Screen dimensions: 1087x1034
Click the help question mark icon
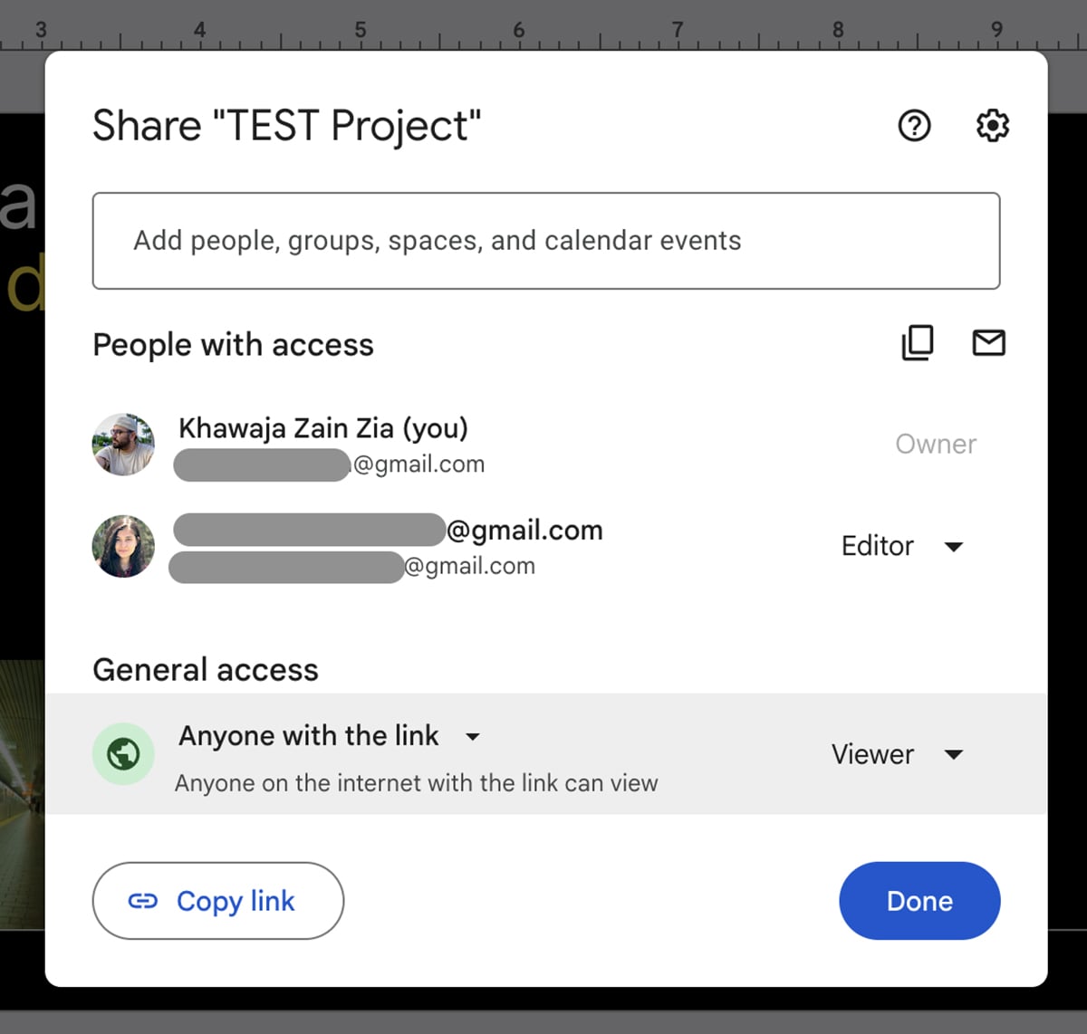pyautogui.click(x=915, y=126)
